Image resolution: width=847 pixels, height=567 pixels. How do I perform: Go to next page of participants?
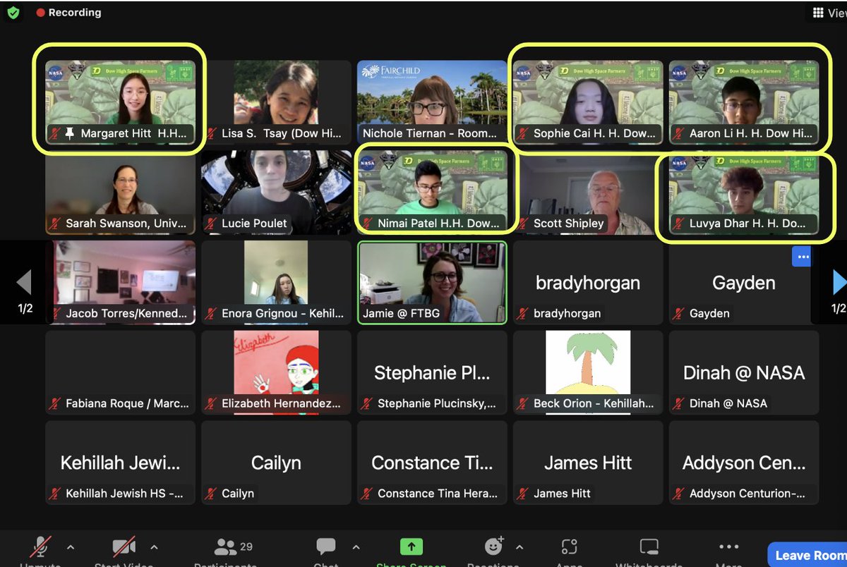click(839, 282)
